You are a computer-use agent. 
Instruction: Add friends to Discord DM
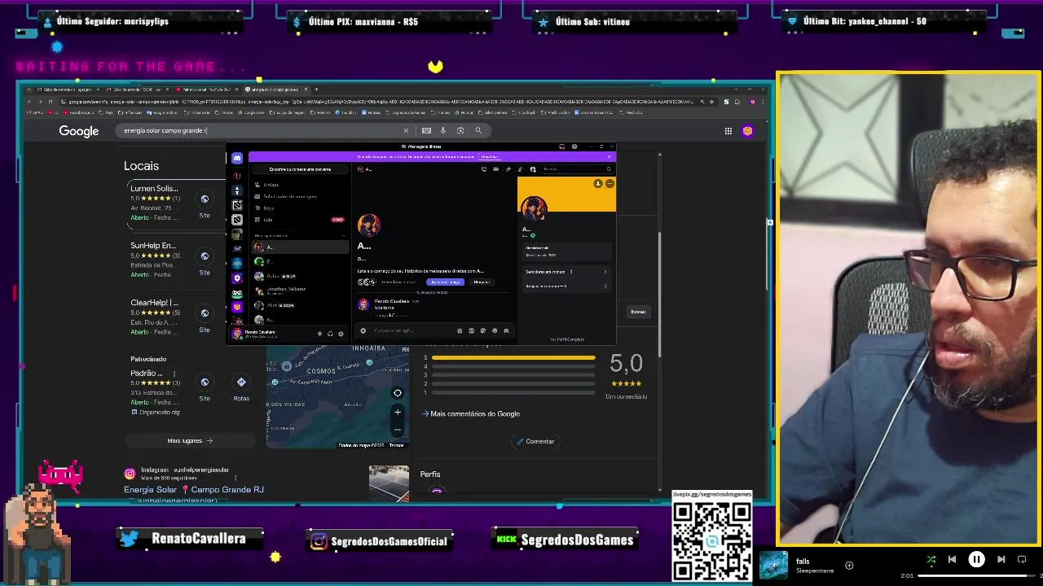[x=520, y=169]
